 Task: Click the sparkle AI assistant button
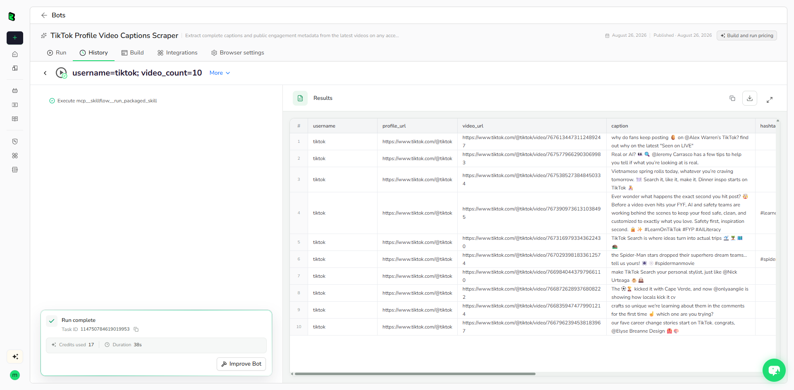pyautogui.click(x=15, y=357)
